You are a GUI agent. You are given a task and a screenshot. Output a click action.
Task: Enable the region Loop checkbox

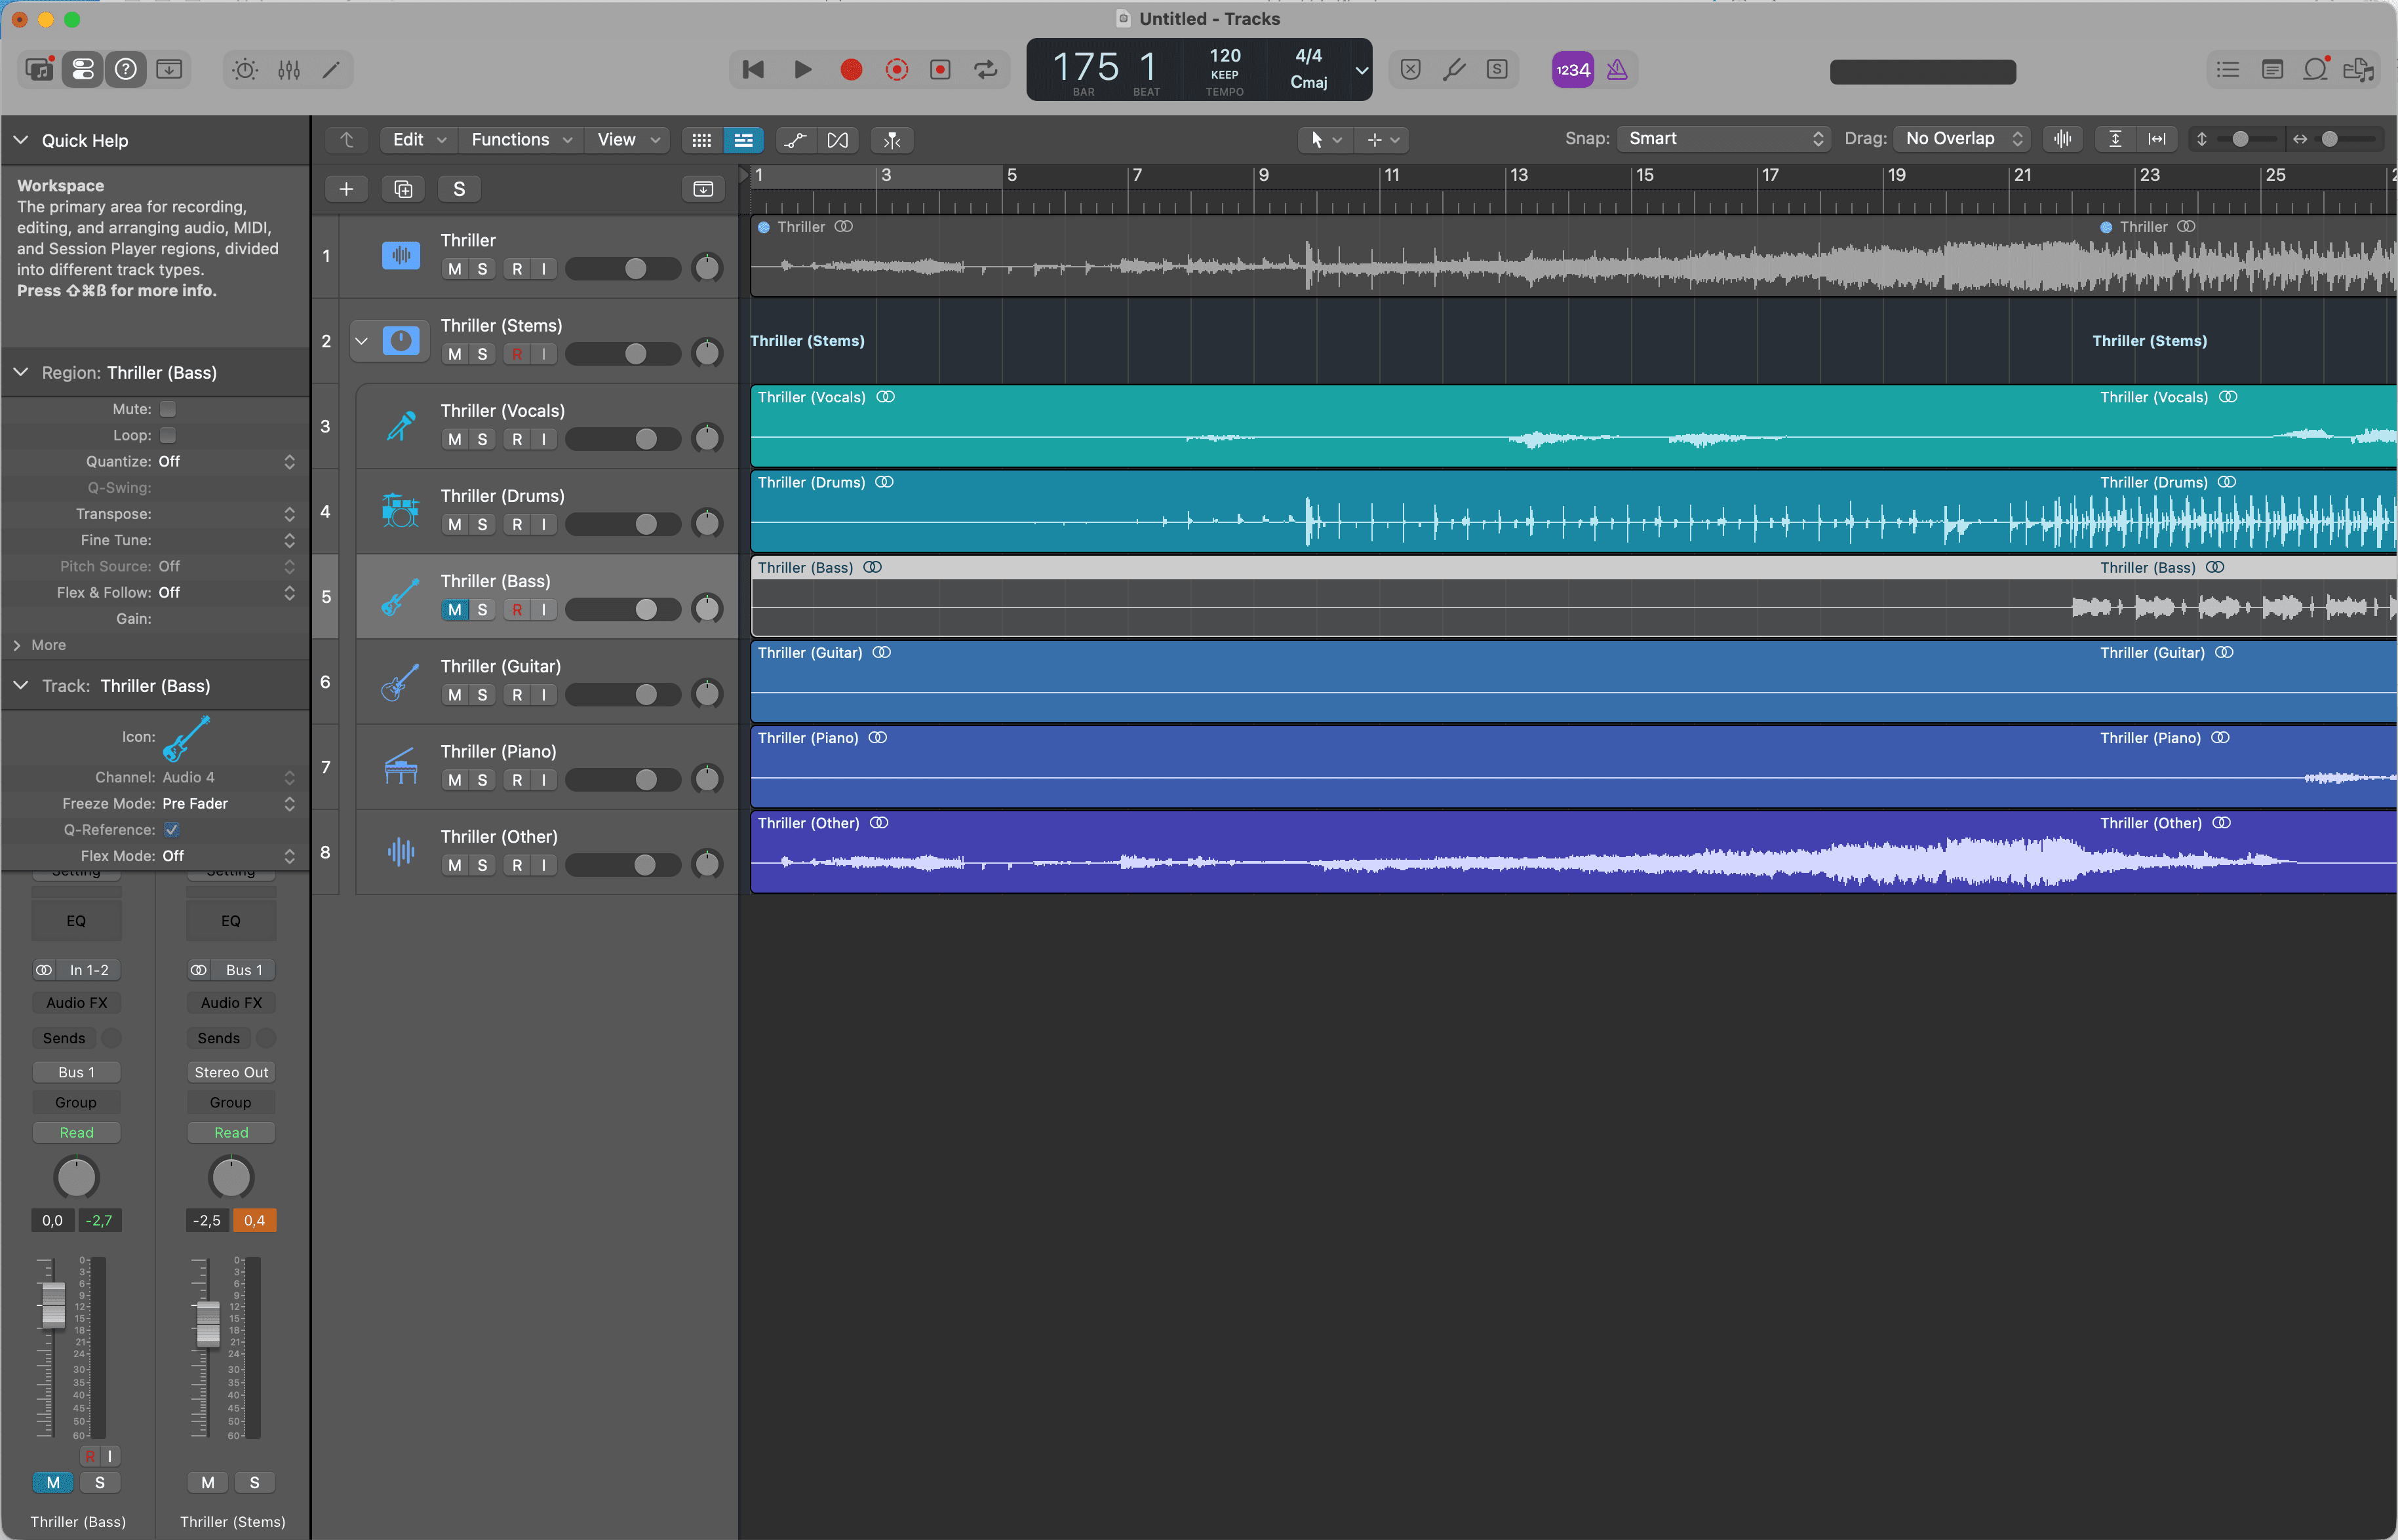(168, 435)
